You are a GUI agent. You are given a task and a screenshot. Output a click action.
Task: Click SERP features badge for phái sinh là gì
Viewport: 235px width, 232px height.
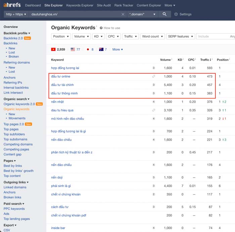(154, 186)
